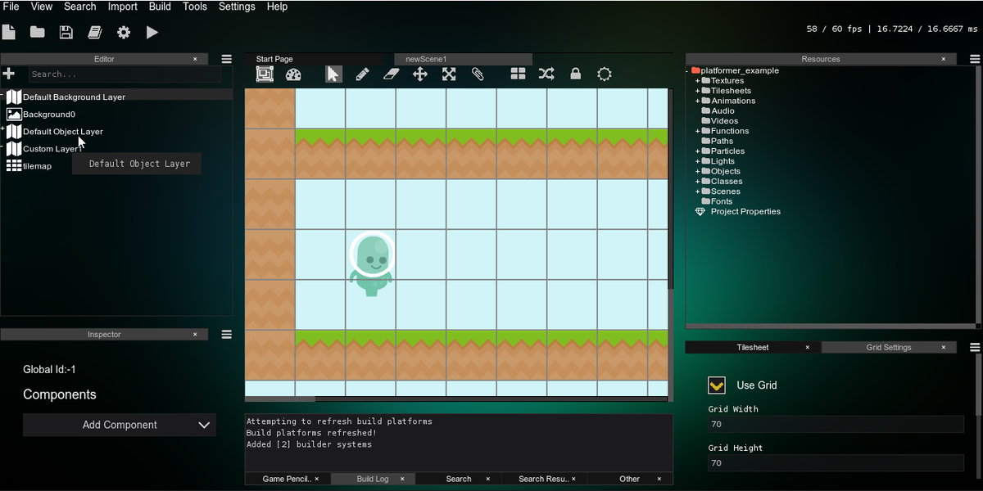Screen dimensions: 983x491
Task: Open the Build menu
Action: click(160, 7)
